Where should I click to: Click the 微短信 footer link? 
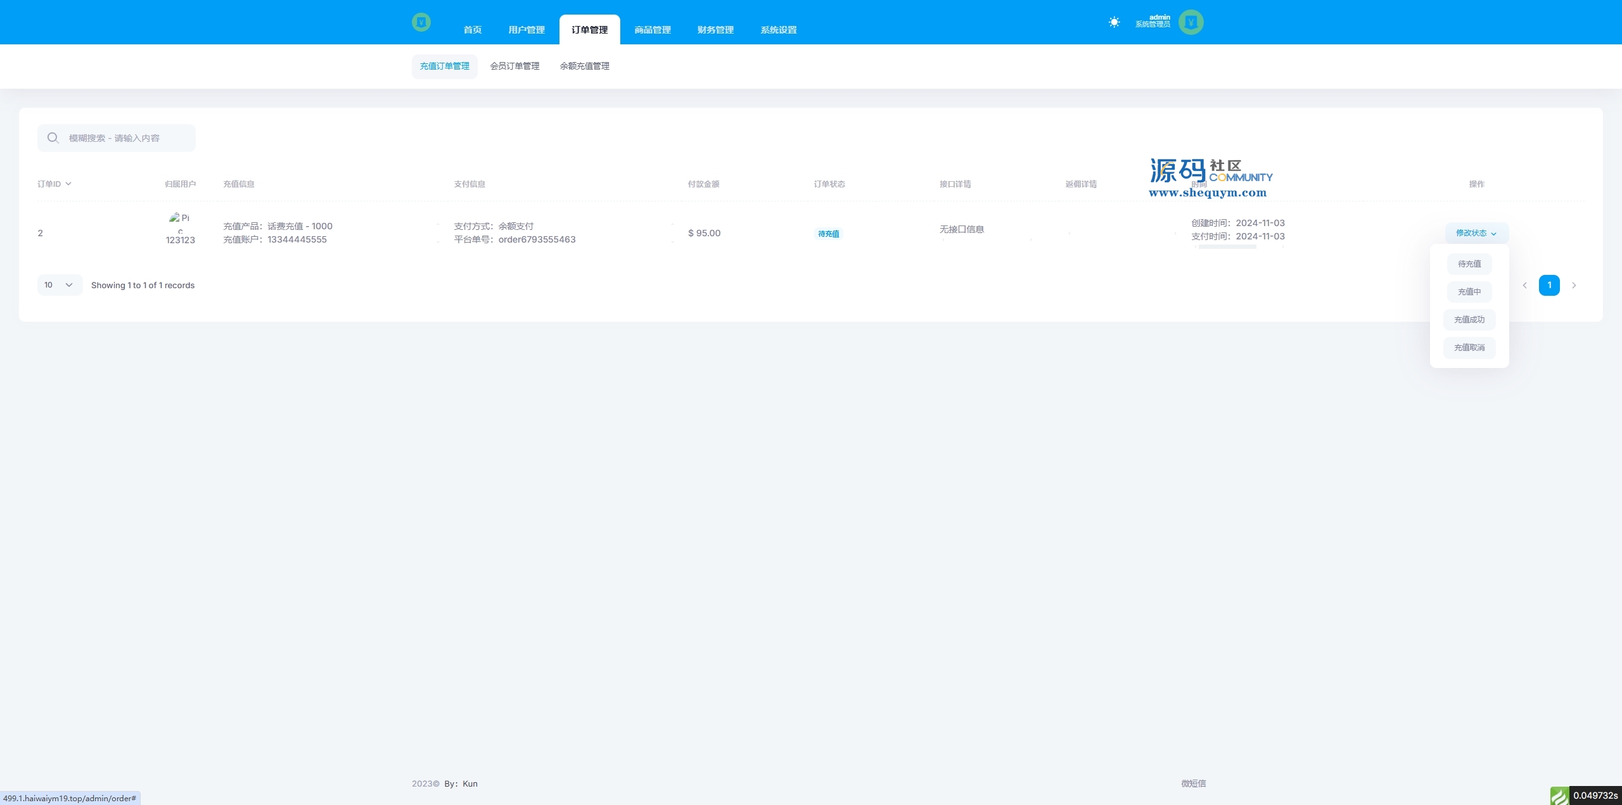[1193, 783]
